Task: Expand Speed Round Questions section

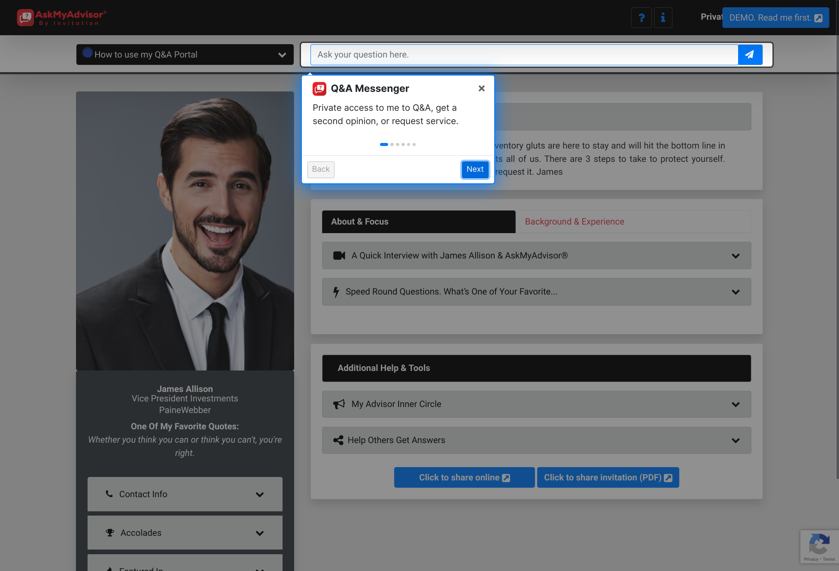Action: pyautogui.click(x=537, y=292)
